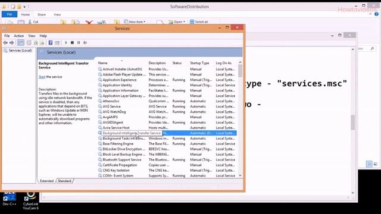Open the File menu in the Services window
This screenshot has width=381, height=214.
7,36
